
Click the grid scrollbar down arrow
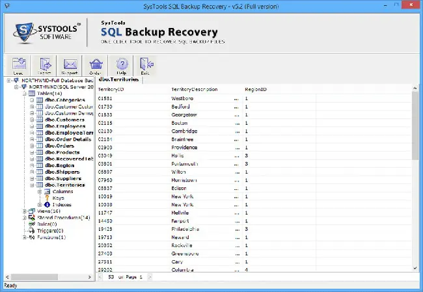click(415, 268)
